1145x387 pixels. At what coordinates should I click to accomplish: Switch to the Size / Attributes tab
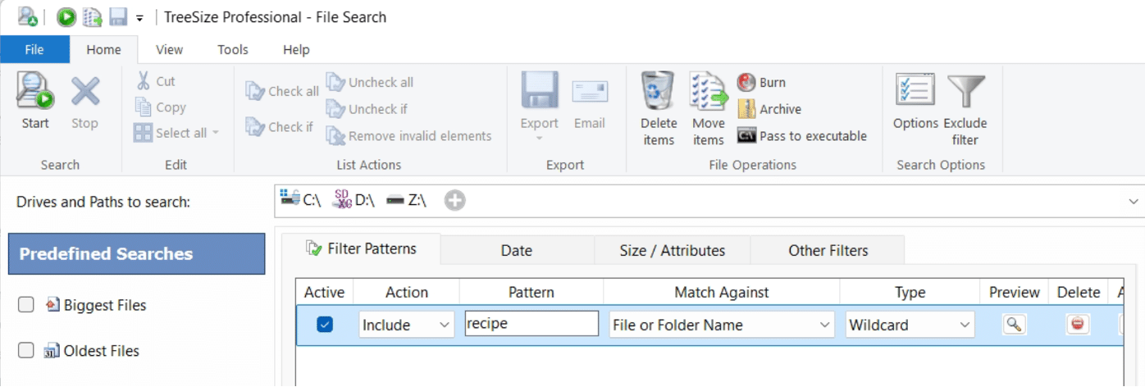click(672, 250)
